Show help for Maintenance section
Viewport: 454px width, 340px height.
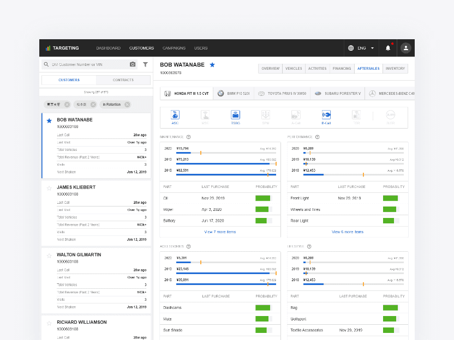(188, 137)
